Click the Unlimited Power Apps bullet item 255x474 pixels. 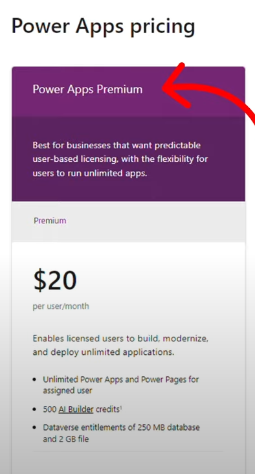(x=121, y=385)
